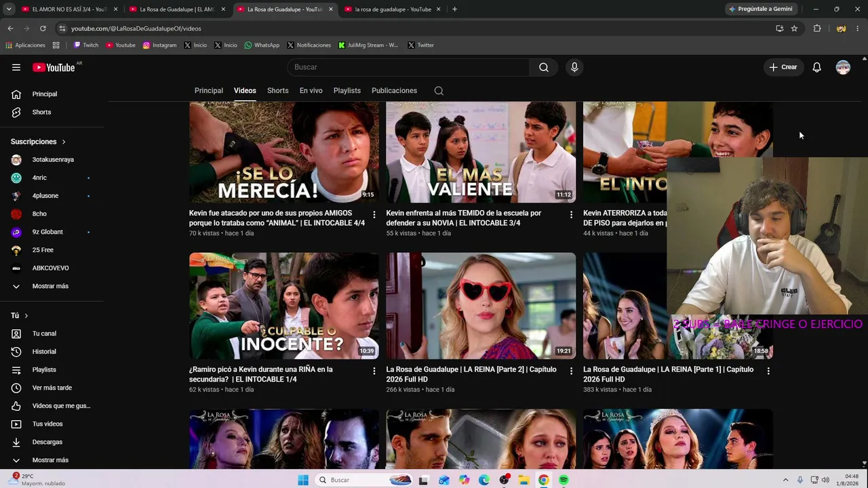Play the "¡SE LO MERECÍA!" thumbnail video
This screenshot has height=488, width=868.
click(284, 152)
